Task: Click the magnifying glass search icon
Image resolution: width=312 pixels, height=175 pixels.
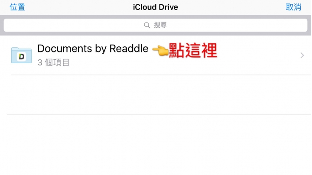Action: tap(147, 25)
